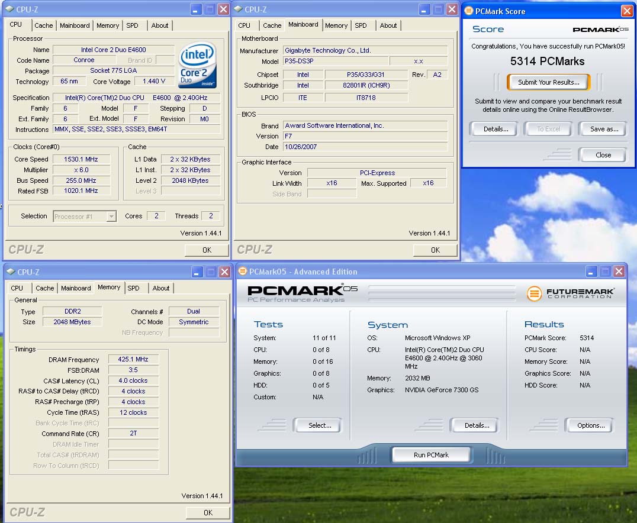
Task: Select SPD tab in Mainboard CPU-Z window
Action: click(x=361, y=25)
